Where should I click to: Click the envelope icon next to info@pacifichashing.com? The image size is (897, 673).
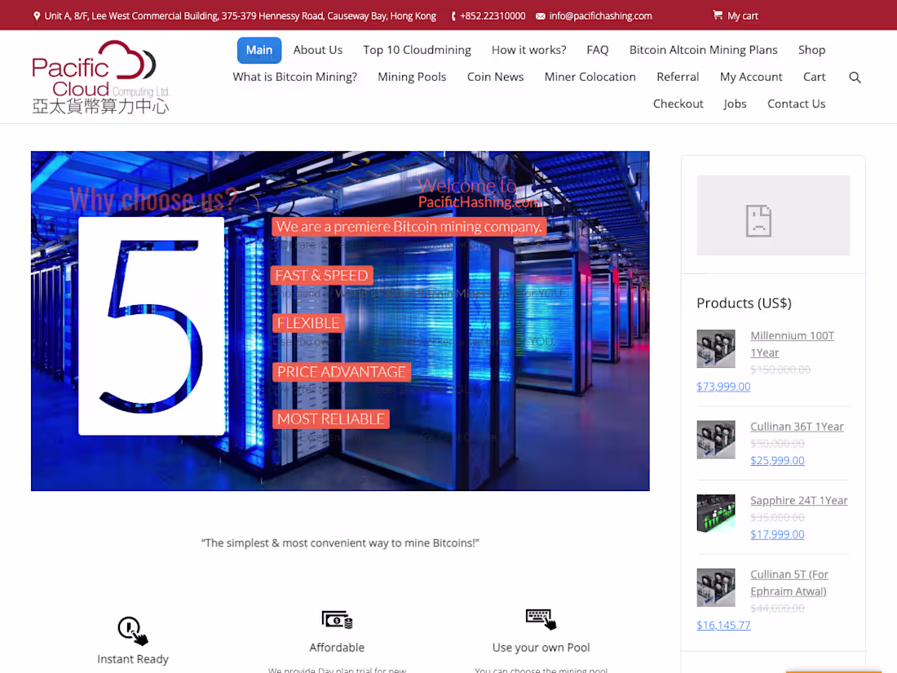(x=541, y=15)
